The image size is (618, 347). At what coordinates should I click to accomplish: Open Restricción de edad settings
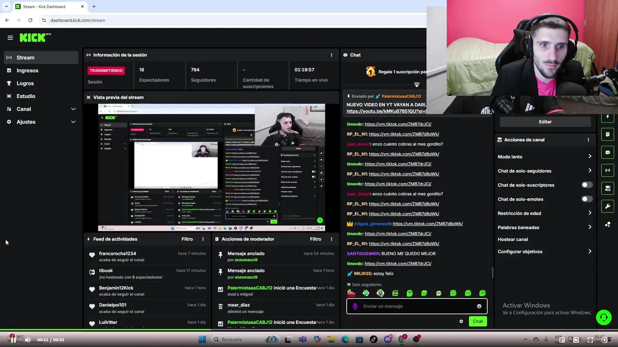tap(545, 213)
